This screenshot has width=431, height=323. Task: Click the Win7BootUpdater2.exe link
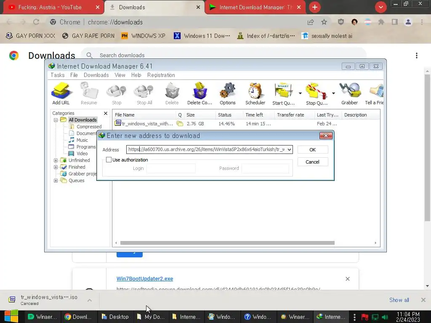click(x=145, y=278)
